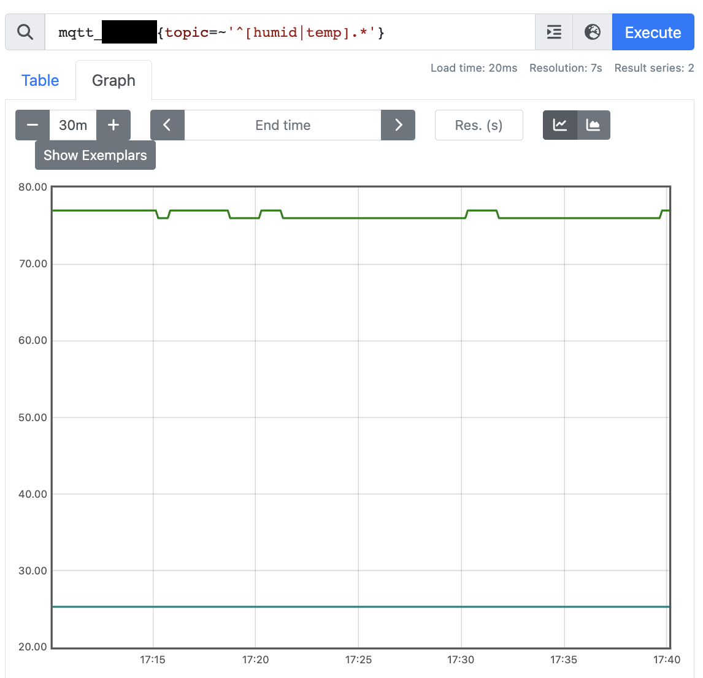
Task: Go to the previous end time
Action: tap(167, 125)
